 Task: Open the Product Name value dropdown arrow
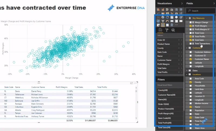(x=179, y=44)
